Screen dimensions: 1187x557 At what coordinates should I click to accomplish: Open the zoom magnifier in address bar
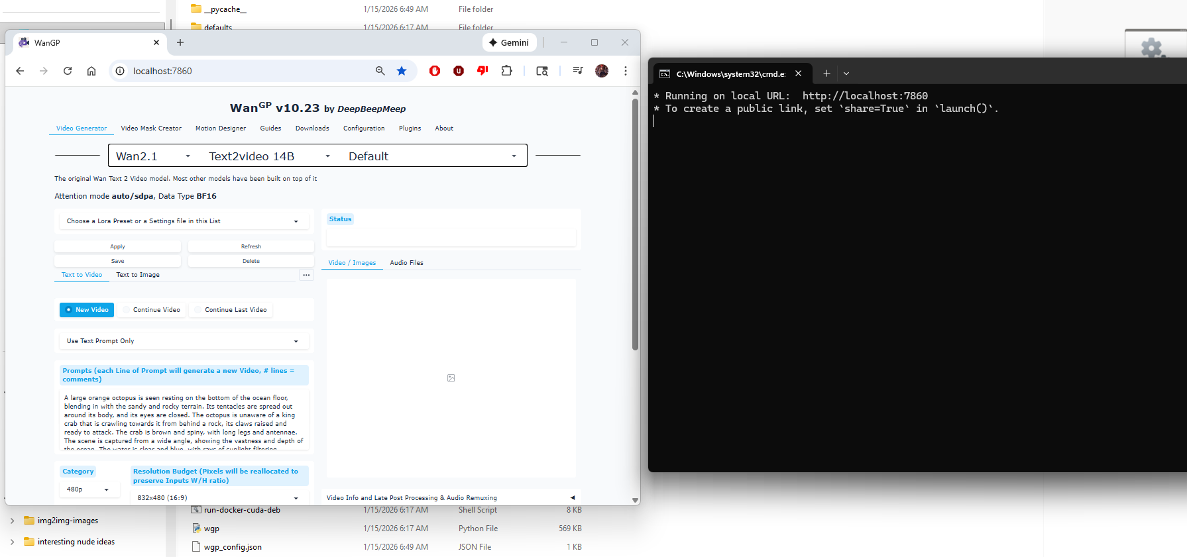pos(380,71)
